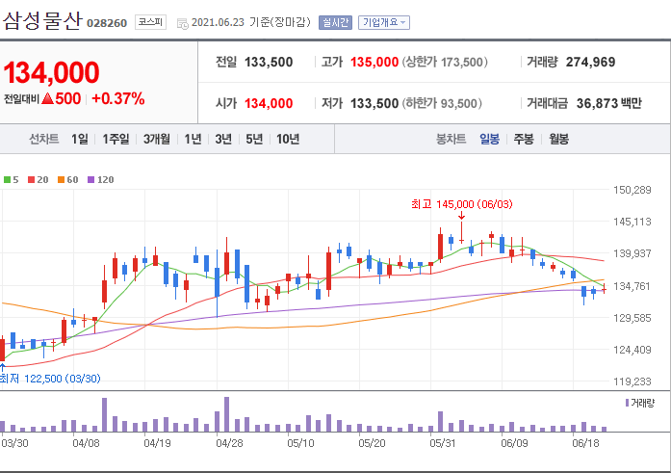
Task: Click the 04/19 date axis label
Action: [157, 443]
